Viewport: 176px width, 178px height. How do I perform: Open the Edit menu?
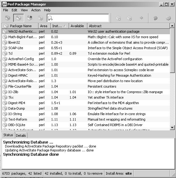click(14, 10)
